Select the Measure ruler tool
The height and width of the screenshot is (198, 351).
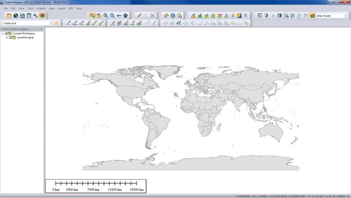point(166,16)
